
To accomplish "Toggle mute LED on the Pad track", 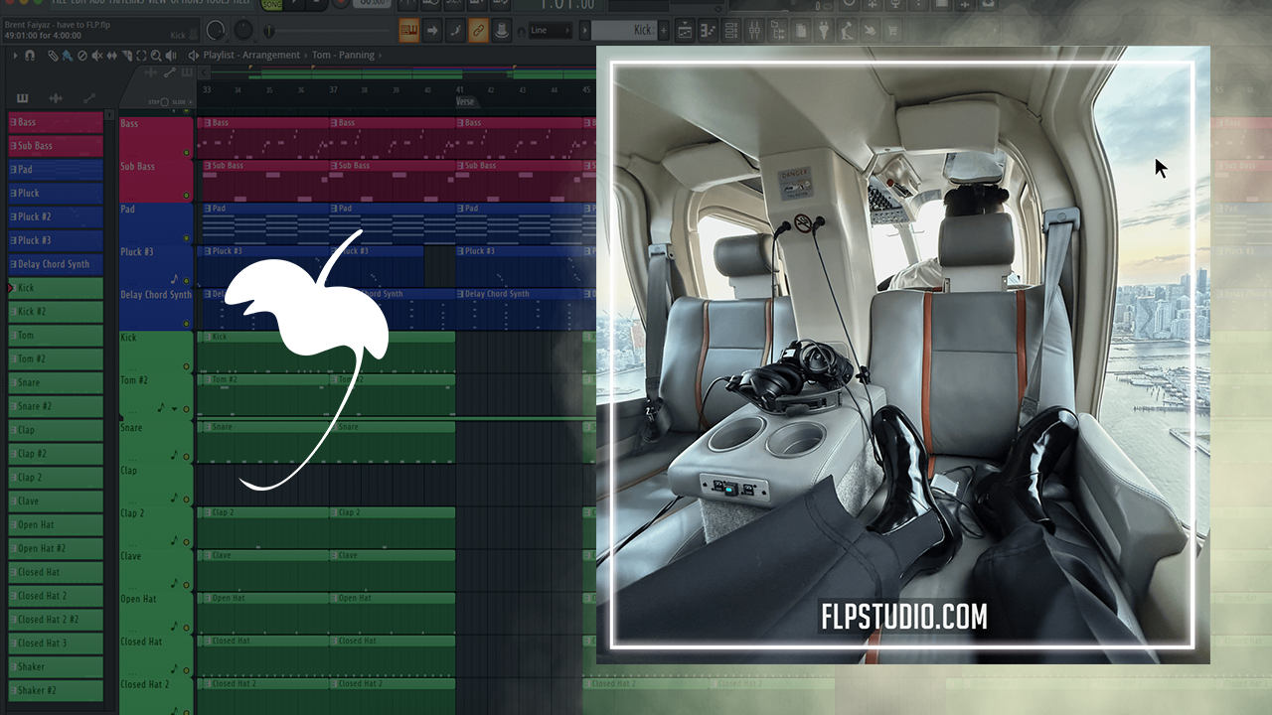I will click(186, 238).
